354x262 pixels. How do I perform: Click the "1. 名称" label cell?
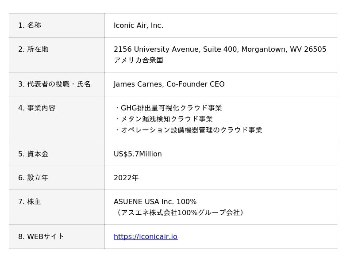coord(30,26)
